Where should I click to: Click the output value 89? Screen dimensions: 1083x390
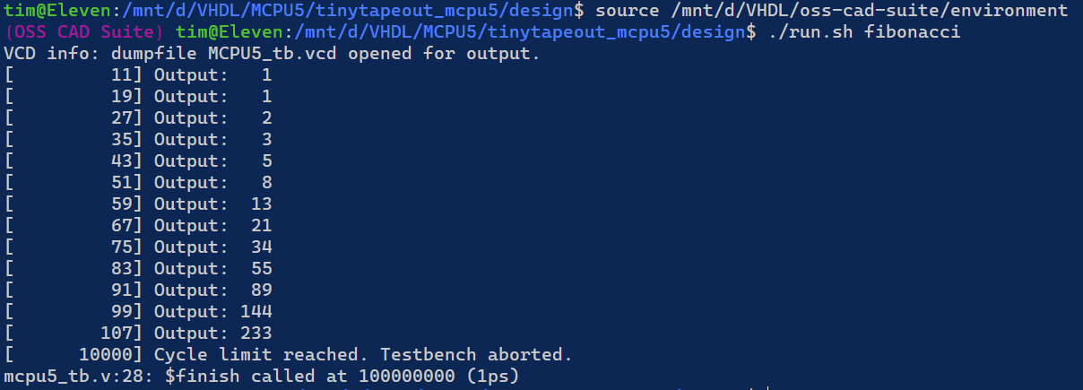261,290
